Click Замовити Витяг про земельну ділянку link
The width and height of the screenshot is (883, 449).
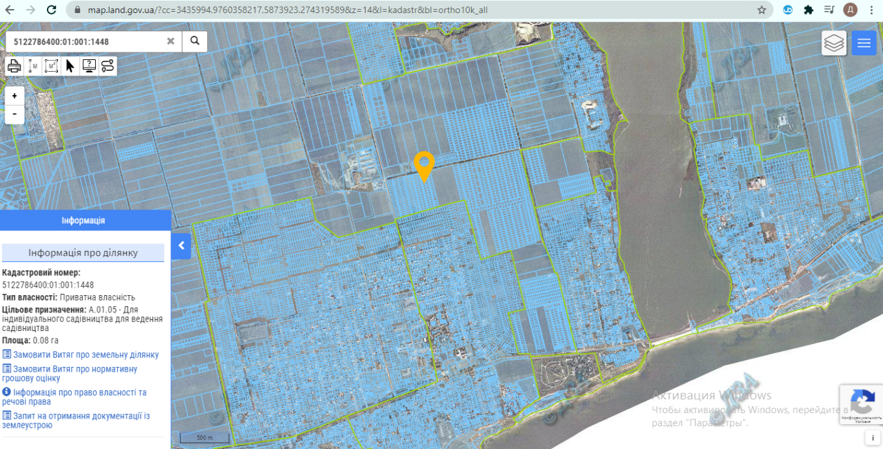(86, 355)
